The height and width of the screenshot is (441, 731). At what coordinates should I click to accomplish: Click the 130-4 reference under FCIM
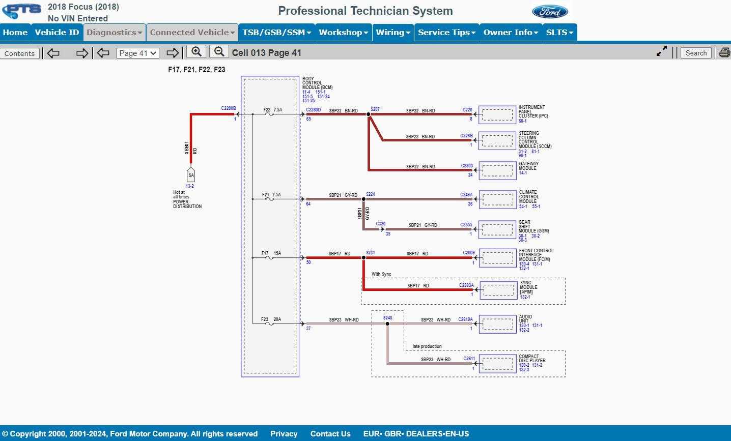coord(524,264)
